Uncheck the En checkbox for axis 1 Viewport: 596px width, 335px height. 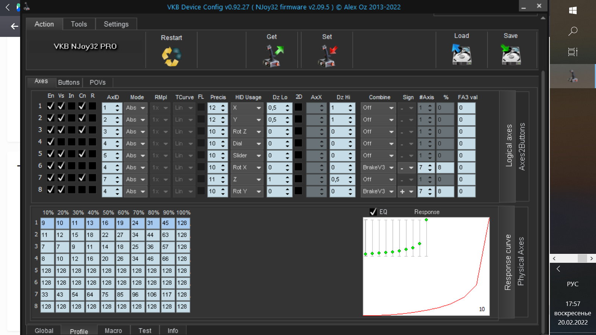(51, 106)
